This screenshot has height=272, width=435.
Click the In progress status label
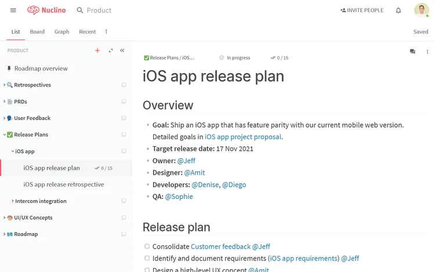[238, 57]
